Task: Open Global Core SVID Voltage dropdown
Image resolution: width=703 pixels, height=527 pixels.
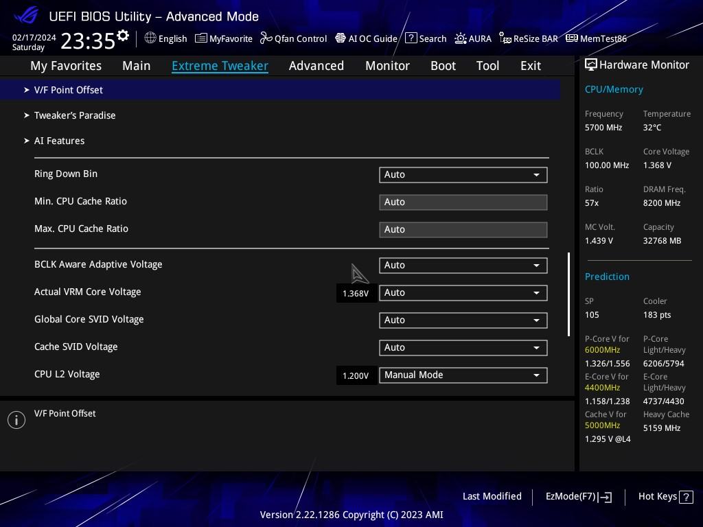Action: [463, 320]
